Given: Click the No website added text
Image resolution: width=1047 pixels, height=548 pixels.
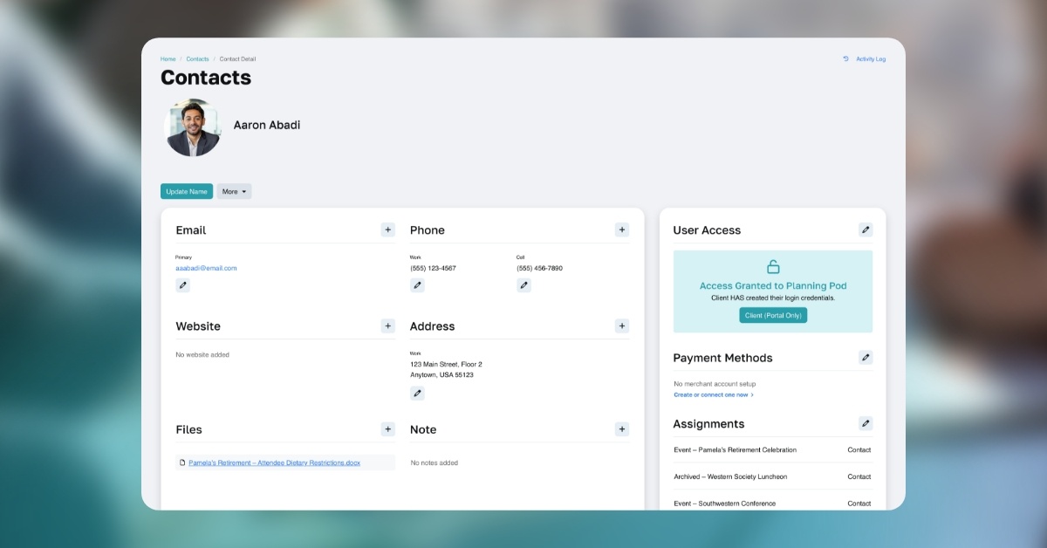Looking at the screenshot, I should [202, 355].
